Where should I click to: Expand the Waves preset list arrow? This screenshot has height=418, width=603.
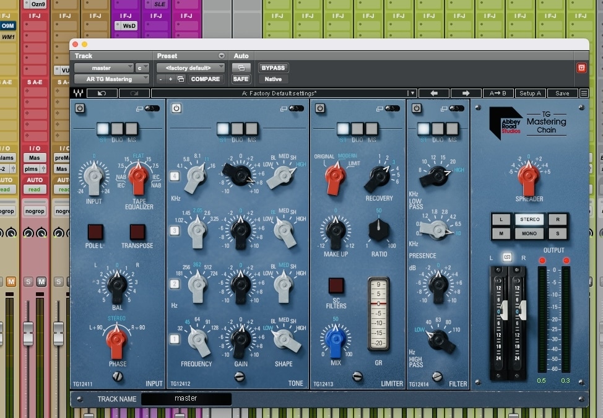(x=412, y=94)
